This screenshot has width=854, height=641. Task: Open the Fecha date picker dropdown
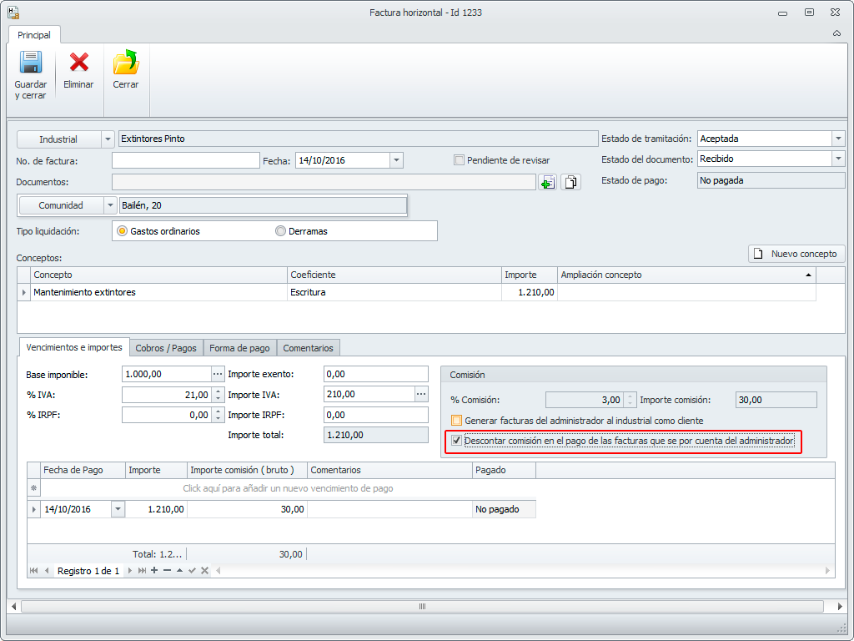396,160
